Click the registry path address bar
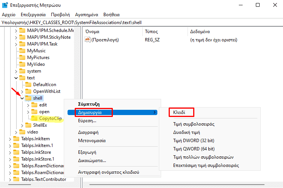The image size is (283, 188). [141, 23]
